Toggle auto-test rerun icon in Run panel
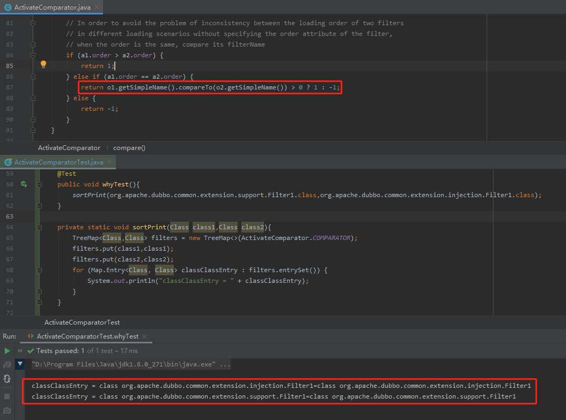 pyautogui.click(x=7, y=379)
